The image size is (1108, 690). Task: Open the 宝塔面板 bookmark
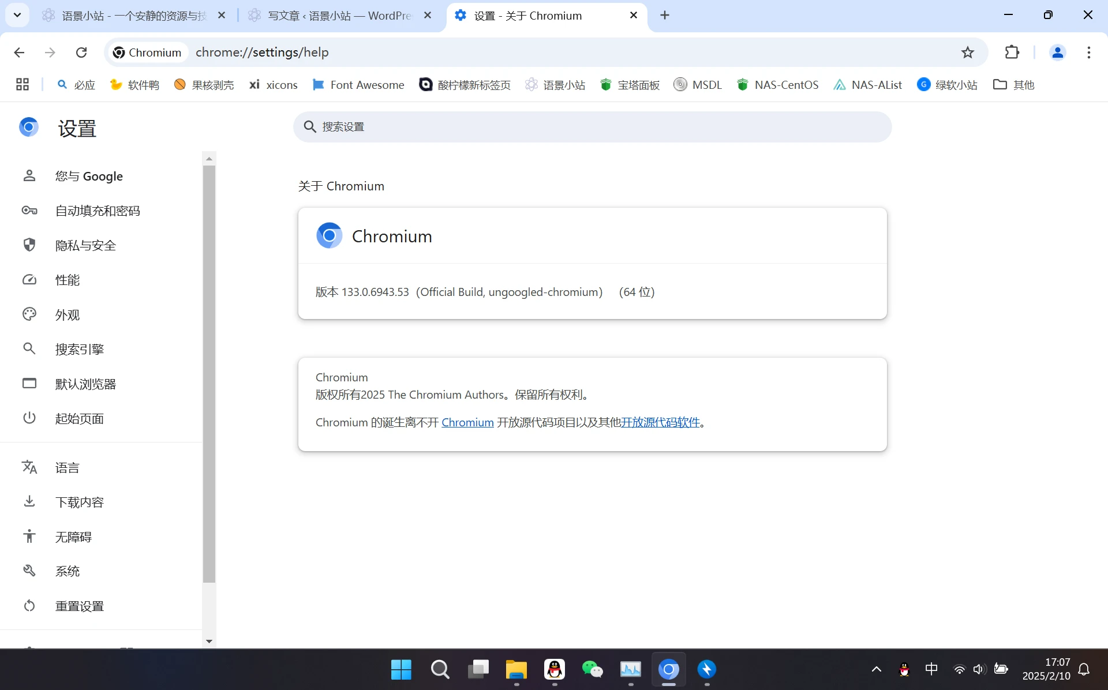(630, 85)
